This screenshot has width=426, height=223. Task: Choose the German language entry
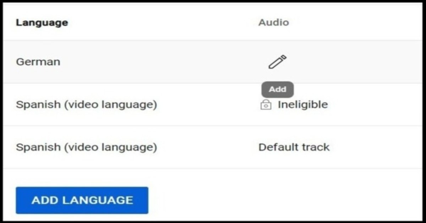tap(38, 61)
